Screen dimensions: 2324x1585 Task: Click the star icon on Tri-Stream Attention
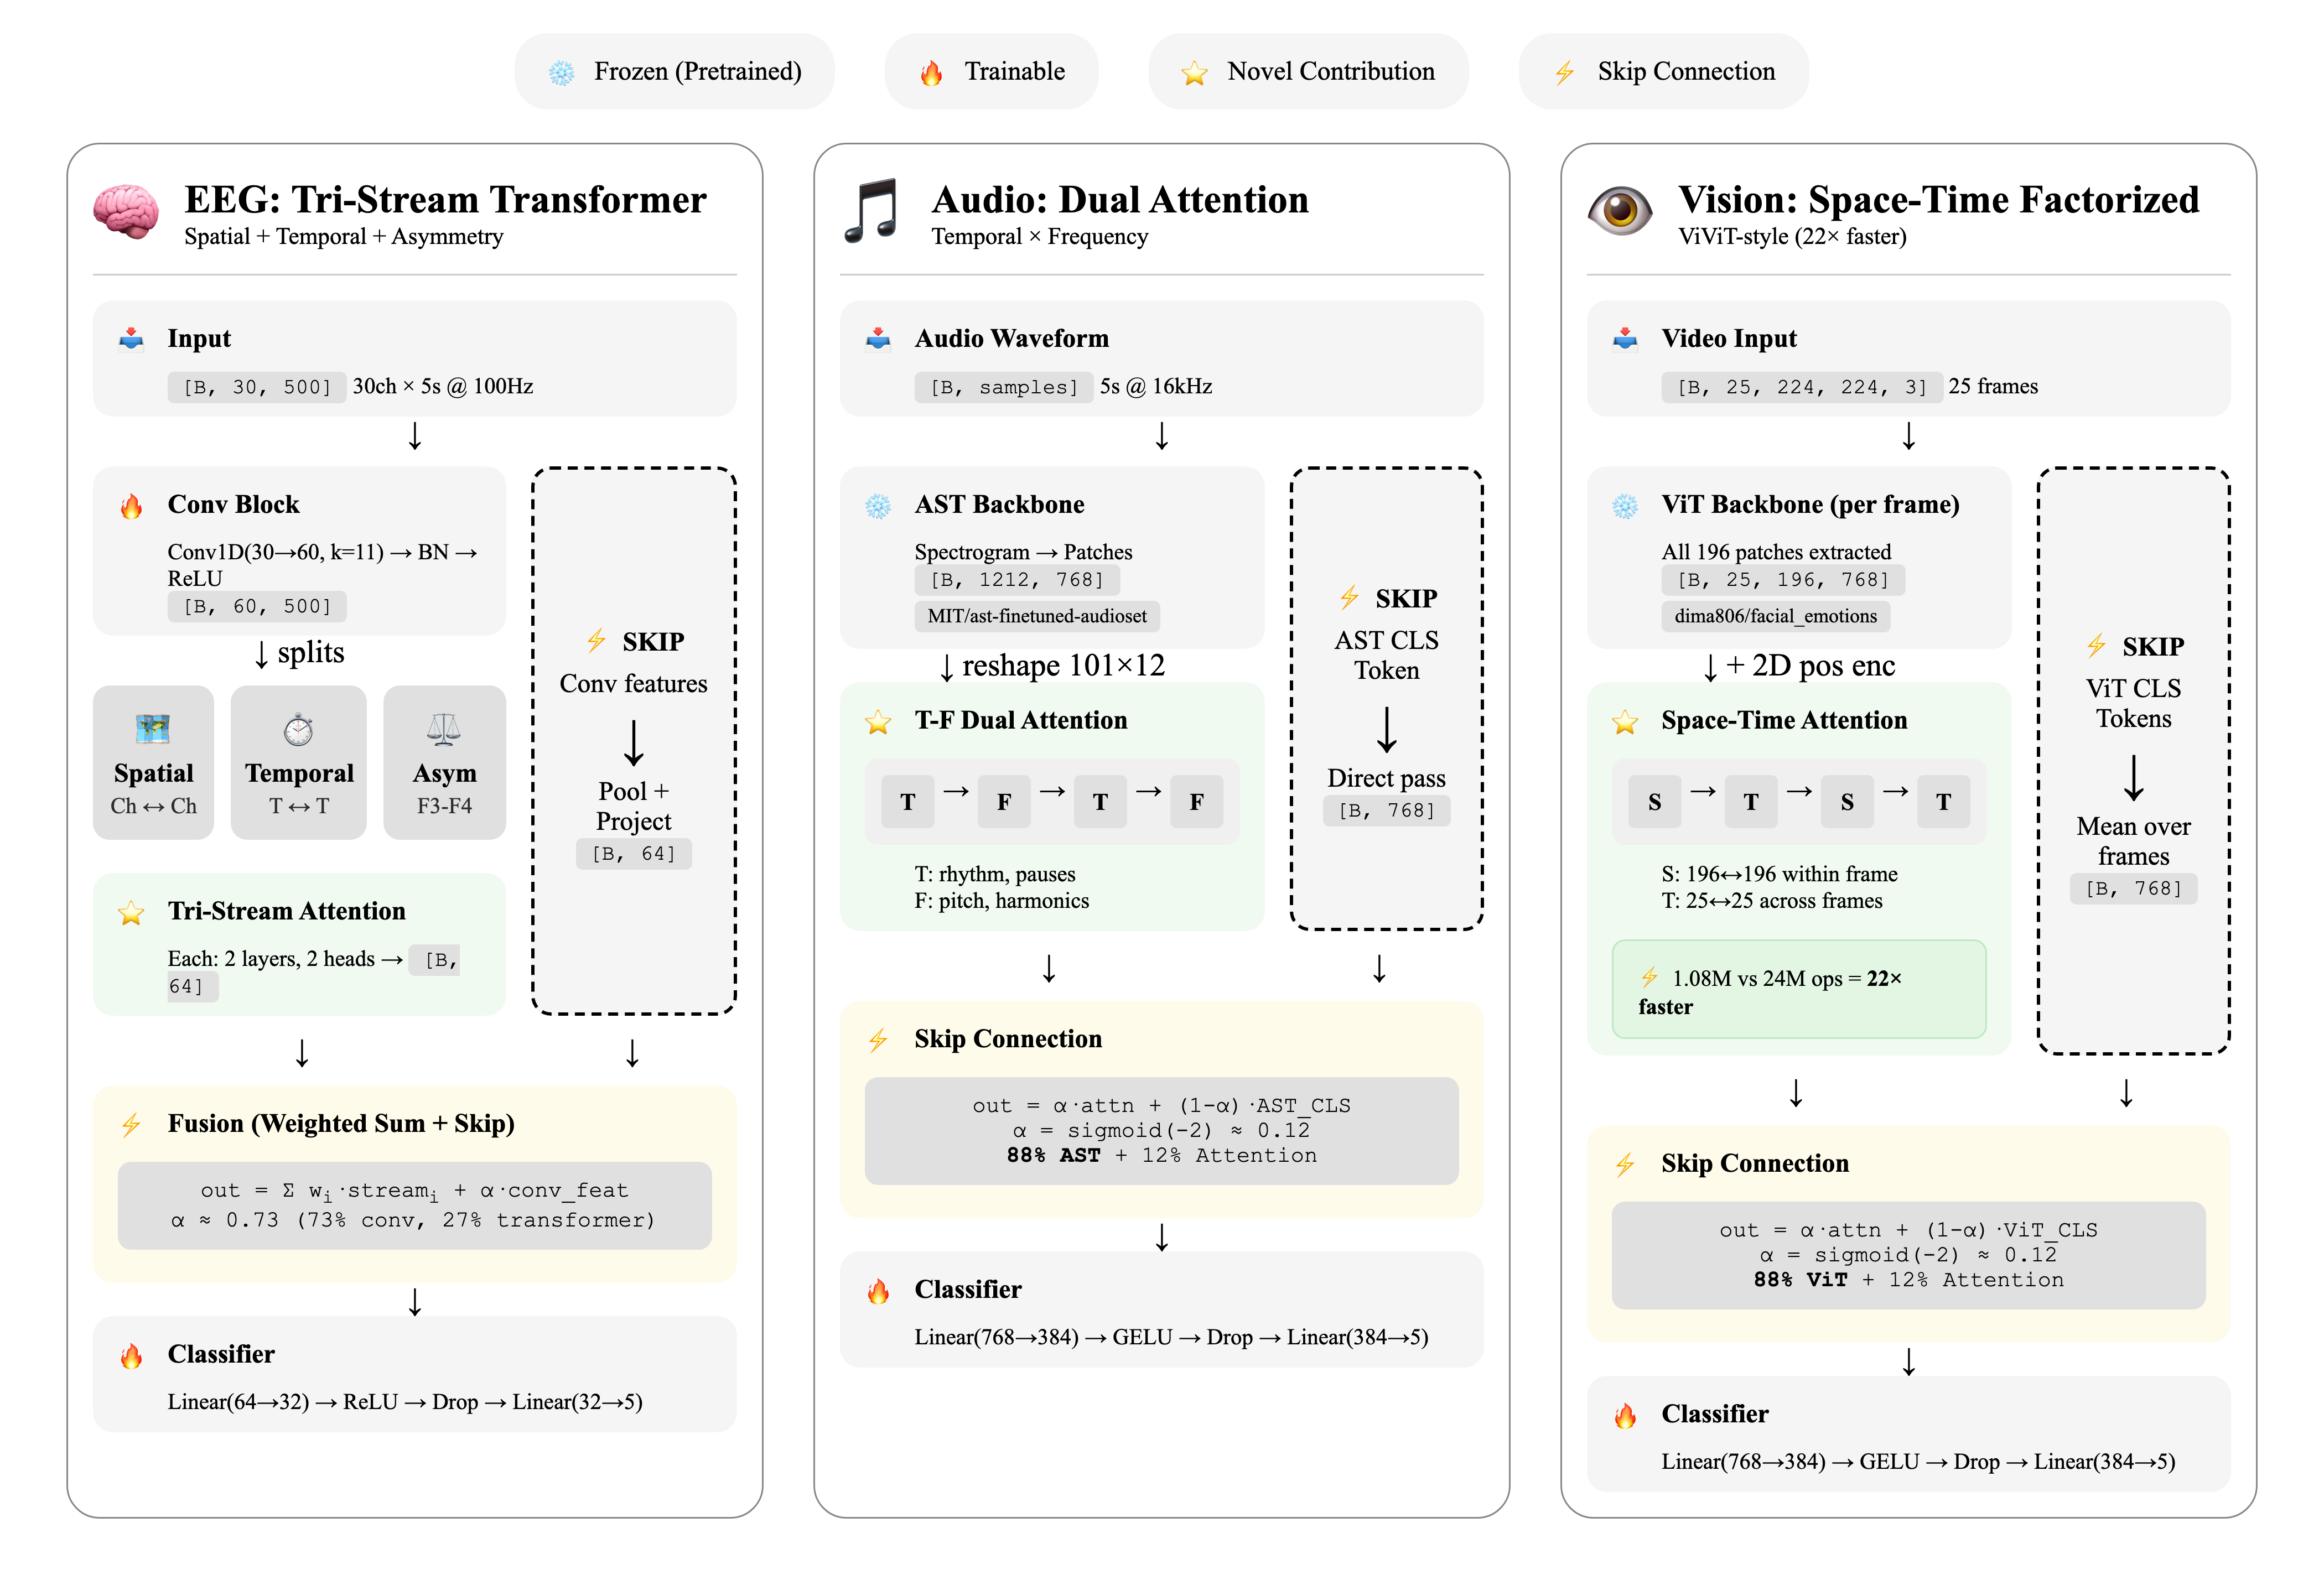click(131, 912)
